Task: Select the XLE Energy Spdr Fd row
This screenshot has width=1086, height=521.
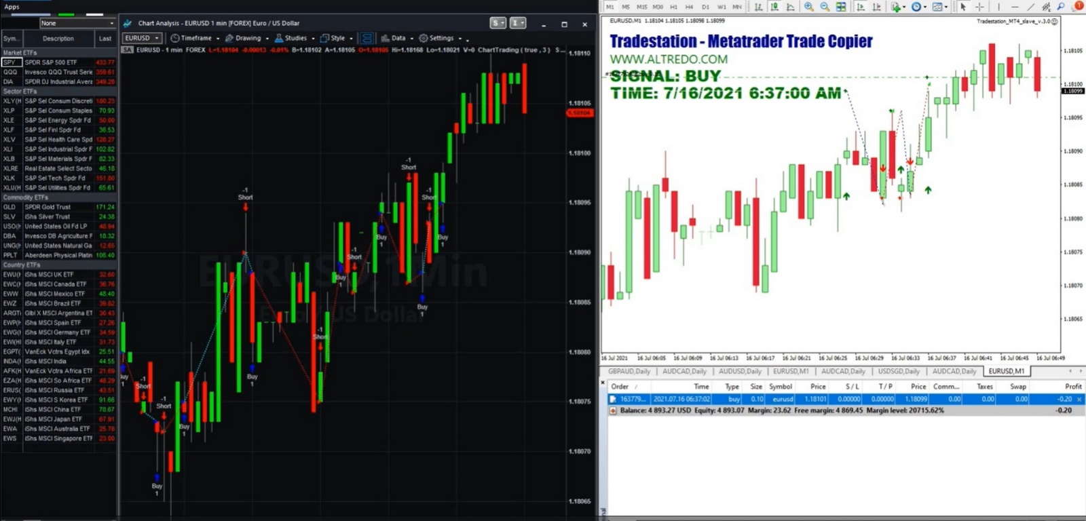Action: 58,120
